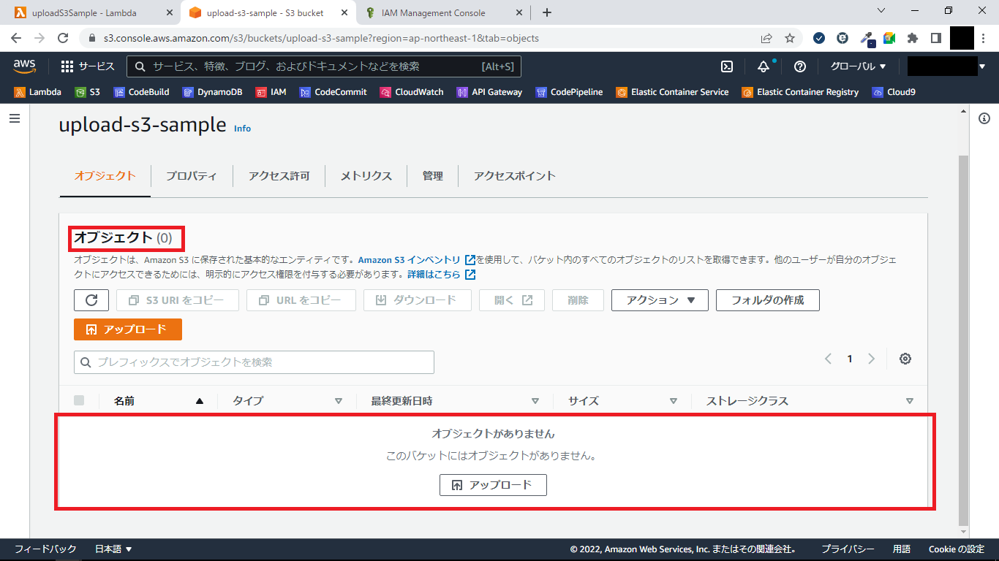
Task: Toggle the select all objects checkbox
Action: [x=79, y=400]
